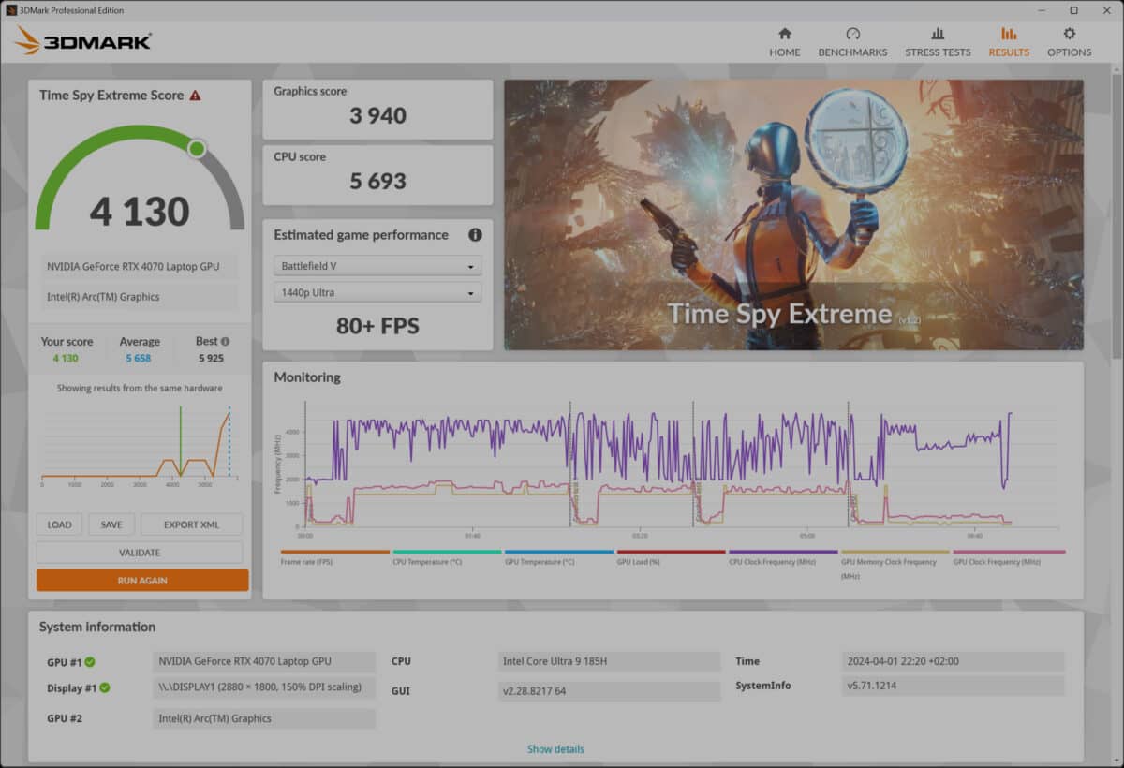Switch to the RESULTS section
Screen dimensions: 1124x768
[x=1009, y=42]
